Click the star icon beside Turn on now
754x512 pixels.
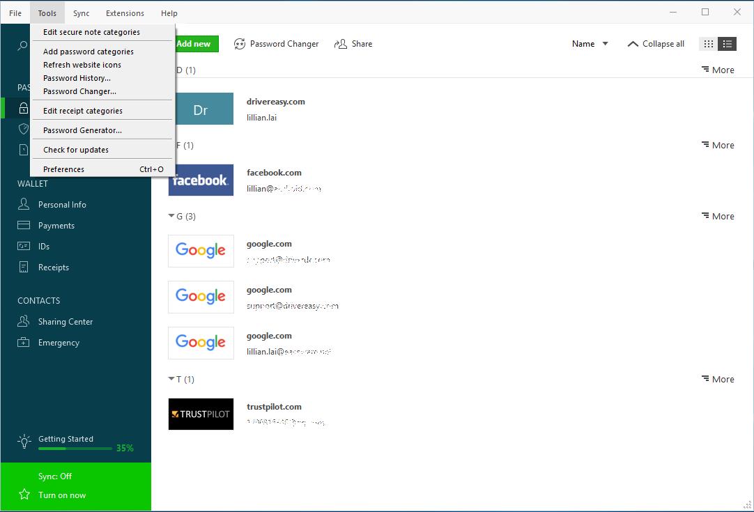pos(24,494)
